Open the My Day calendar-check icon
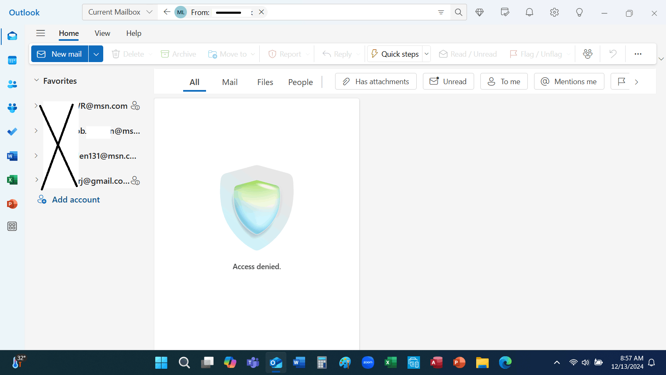 [505, 12]
